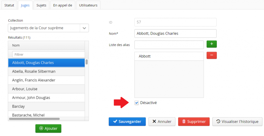Open the Collection dropdown
Image resolution: width=264 pixels, height=136 pixels.
[x=84, y=28]
